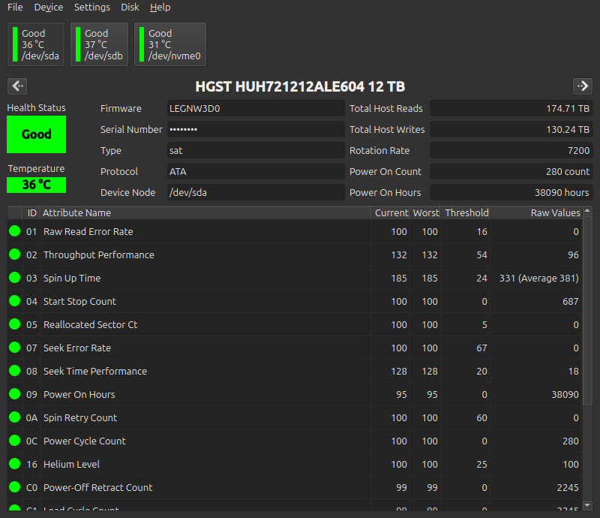
Task: Click the scrollbar down arrow of the attribute table
Action: coord(587,506)
